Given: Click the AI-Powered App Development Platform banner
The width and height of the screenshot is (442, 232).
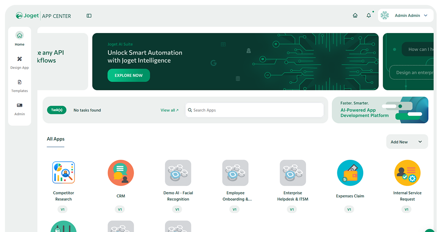Looking at the screenshot, I should [x=380, y=110].
